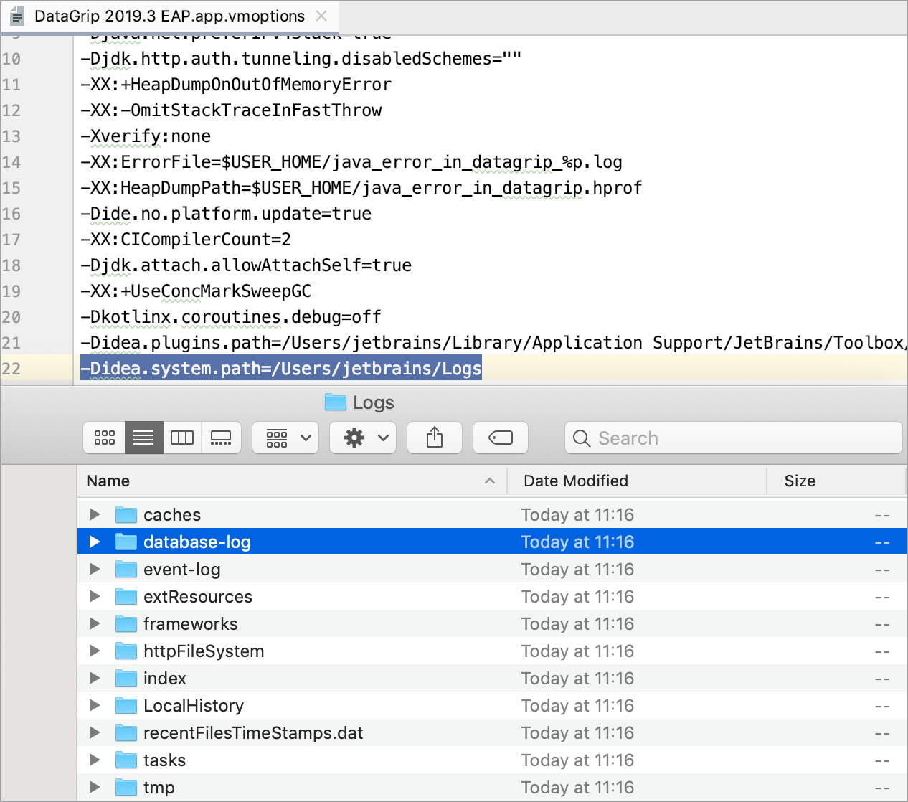Click the tags icon in the toolbar
This screenshot has width=908, height=802.
tap(500, 438)
